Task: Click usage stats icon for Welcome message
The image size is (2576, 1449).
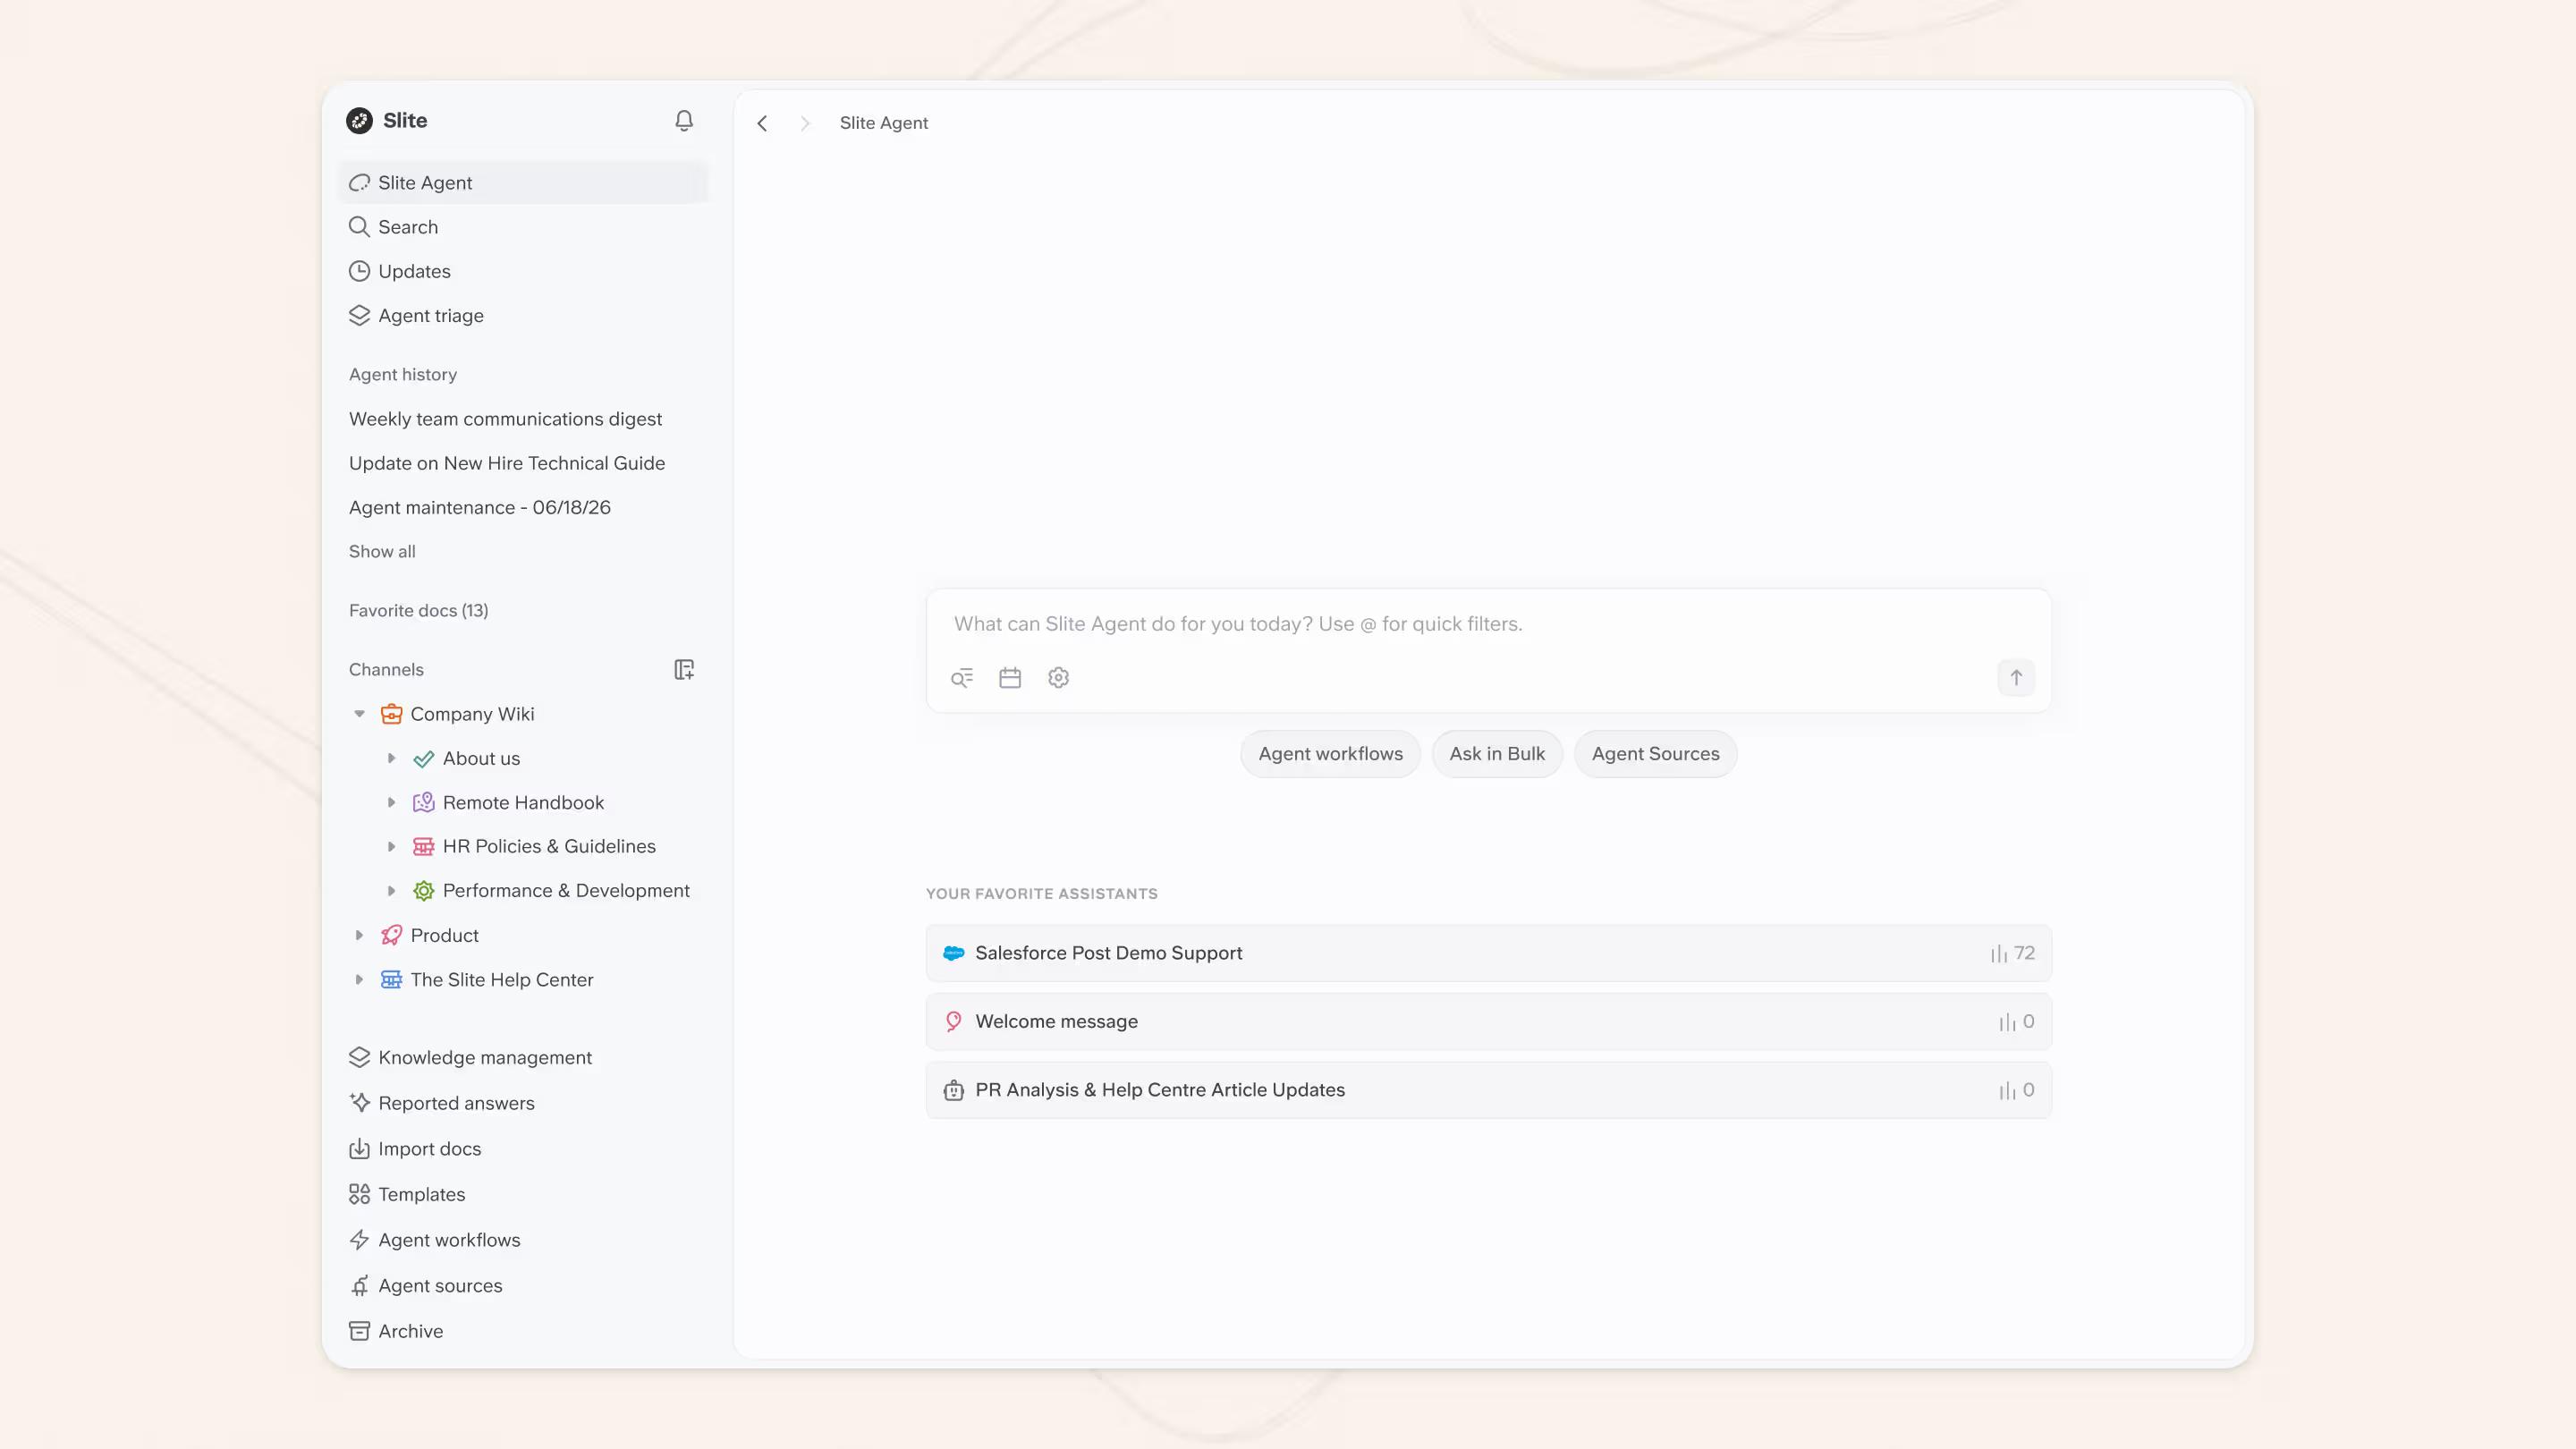Action: 2007,1022
